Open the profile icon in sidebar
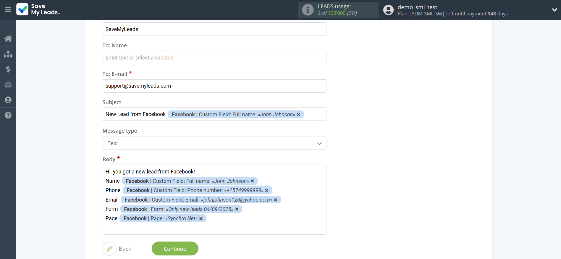This screenshot has height=259, width=561. 8,100
